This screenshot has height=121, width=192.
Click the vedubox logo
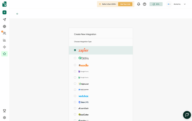click(x=83, y=96)
